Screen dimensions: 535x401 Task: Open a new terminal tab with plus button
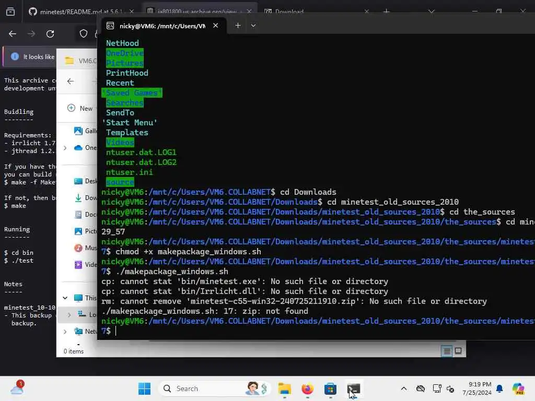coord(238,26)
